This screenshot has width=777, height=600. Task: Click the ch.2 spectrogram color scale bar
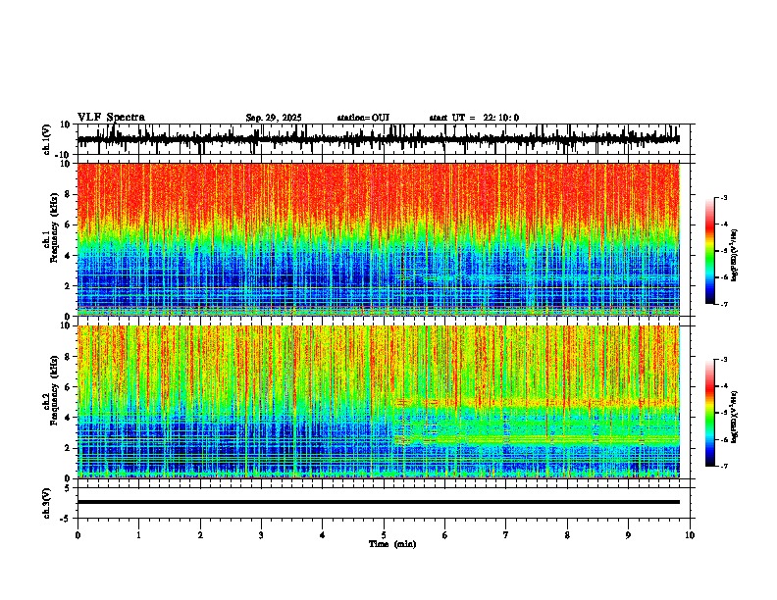(709, 413)
